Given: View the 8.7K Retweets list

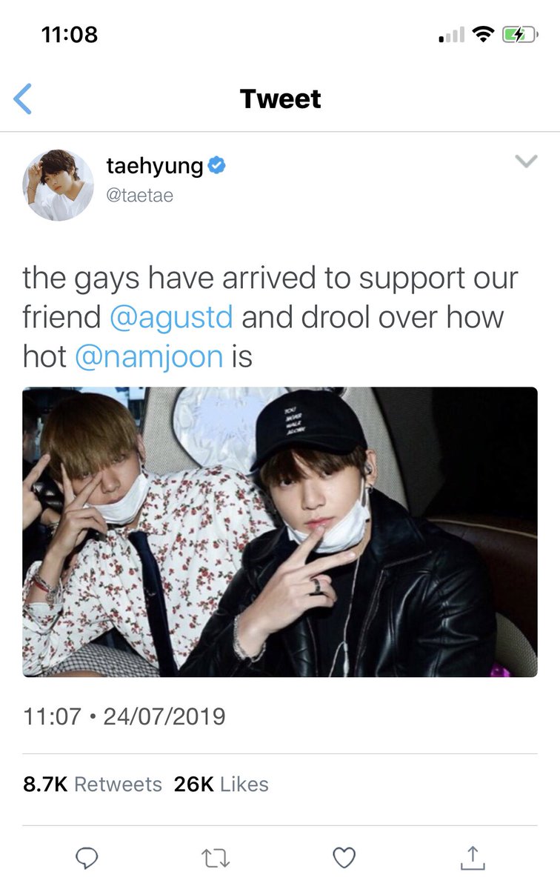Looking at the screenshot, I should (93, 785).
